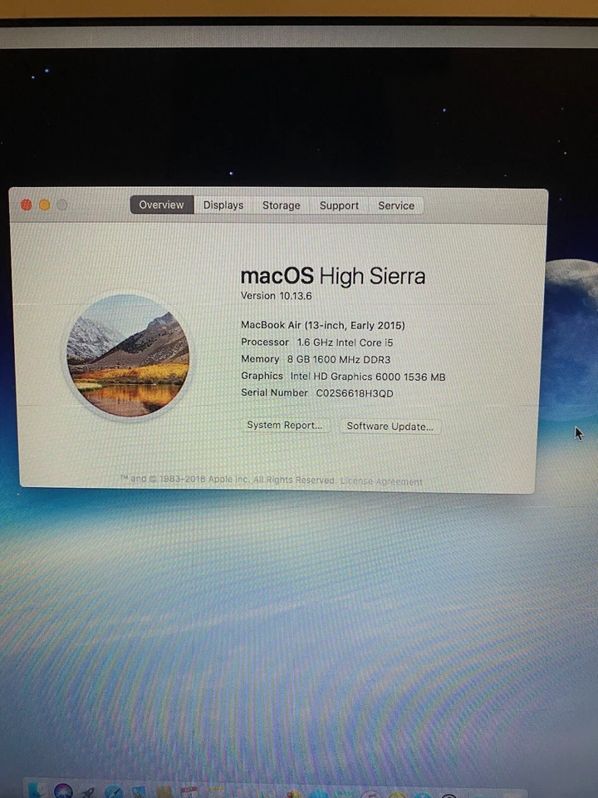The width and height of the screenshot is (598, 798).
Task: Click the 8 GB 1600 MHz DDR3 value
Action: pyautogui.click(x=339, y=359)
